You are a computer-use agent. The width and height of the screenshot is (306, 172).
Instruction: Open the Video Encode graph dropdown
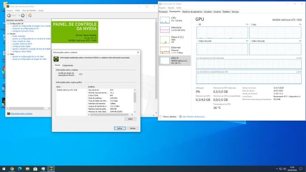197,41
